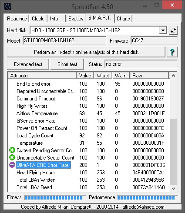Open the Hard disk dropdown list
185x213 pixels.
coord(163,30)
